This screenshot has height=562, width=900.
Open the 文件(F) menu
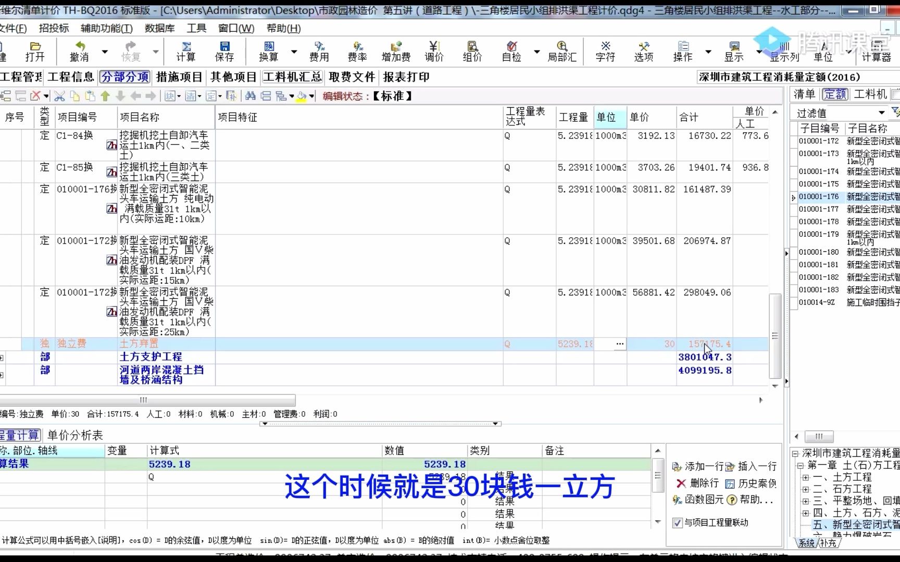pyautogui.click(x=13, y=29)
